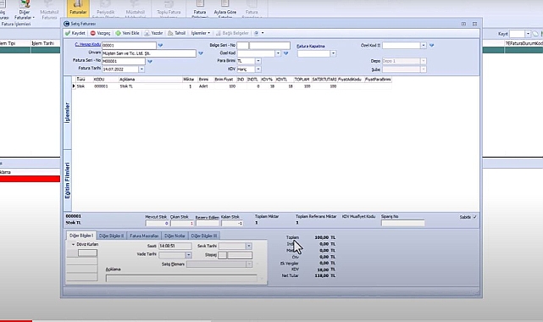Open the Fatura Tarihi date picker
This screenshot has height=322, width=543.
(x=141, y=69)
